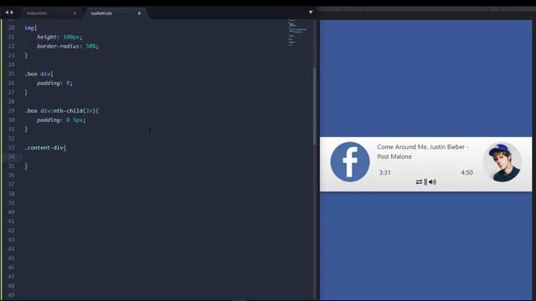The image size is (536, 301).
Task: Click the elapsed time 3:31
Action: click(384, 173)
